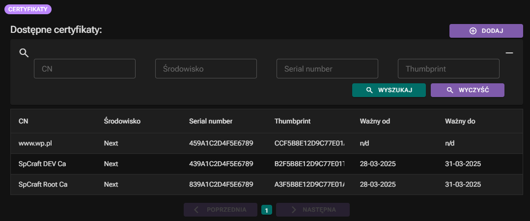The width and height of the screenshot is (530, 221).
Task: Click the magnifier icon in search panel
Action: coord(24,53)
